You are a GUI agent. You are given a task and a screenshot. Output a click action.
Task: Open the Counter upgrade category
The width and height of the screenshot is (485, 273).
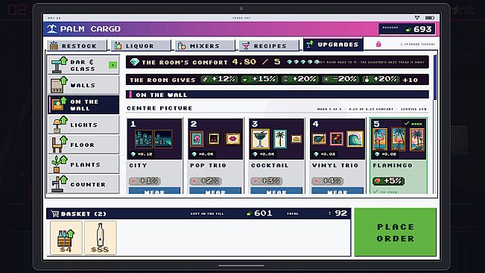pyautogui.click(x=83, y=184)
